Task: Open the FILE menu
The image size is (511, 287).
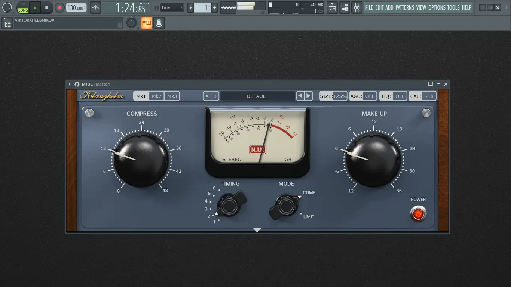Action: point(369,7)
